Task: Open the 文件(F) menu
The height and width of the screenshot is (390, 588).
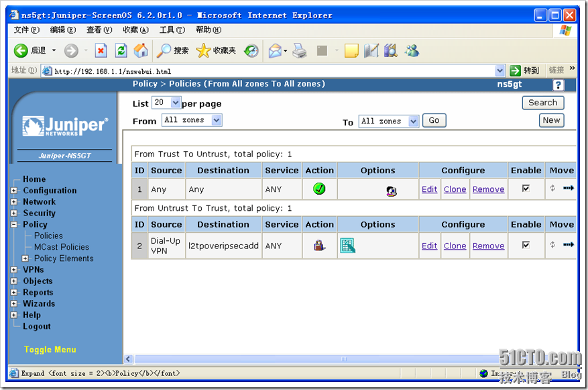Action: pos(27,30)
